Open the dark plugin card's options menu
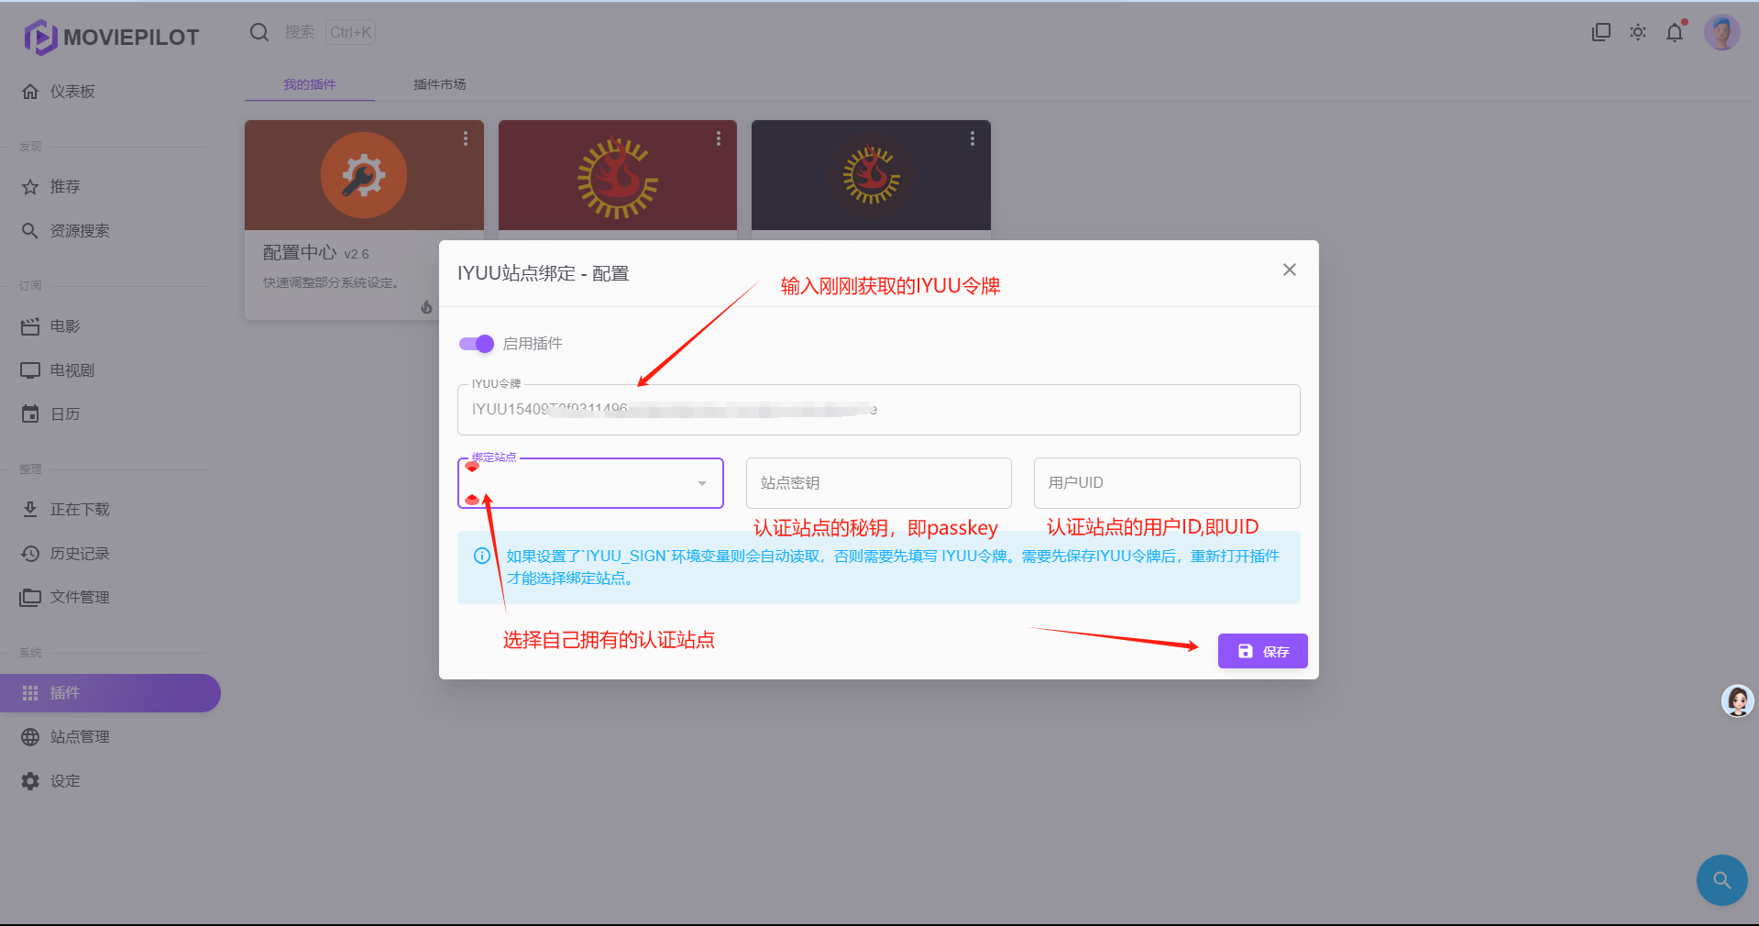Image resolution: width=1759 pixels, height=926 pixels. pyautogui.click(x=973, y=138)
